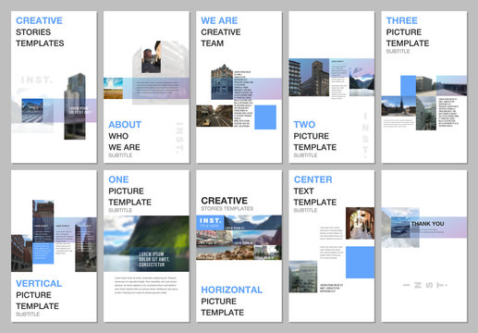The height and width of the screenshot is (333, 478).
Task: Open the About Who We Are template
Action: pyautogui.click(x=146, y=87)
